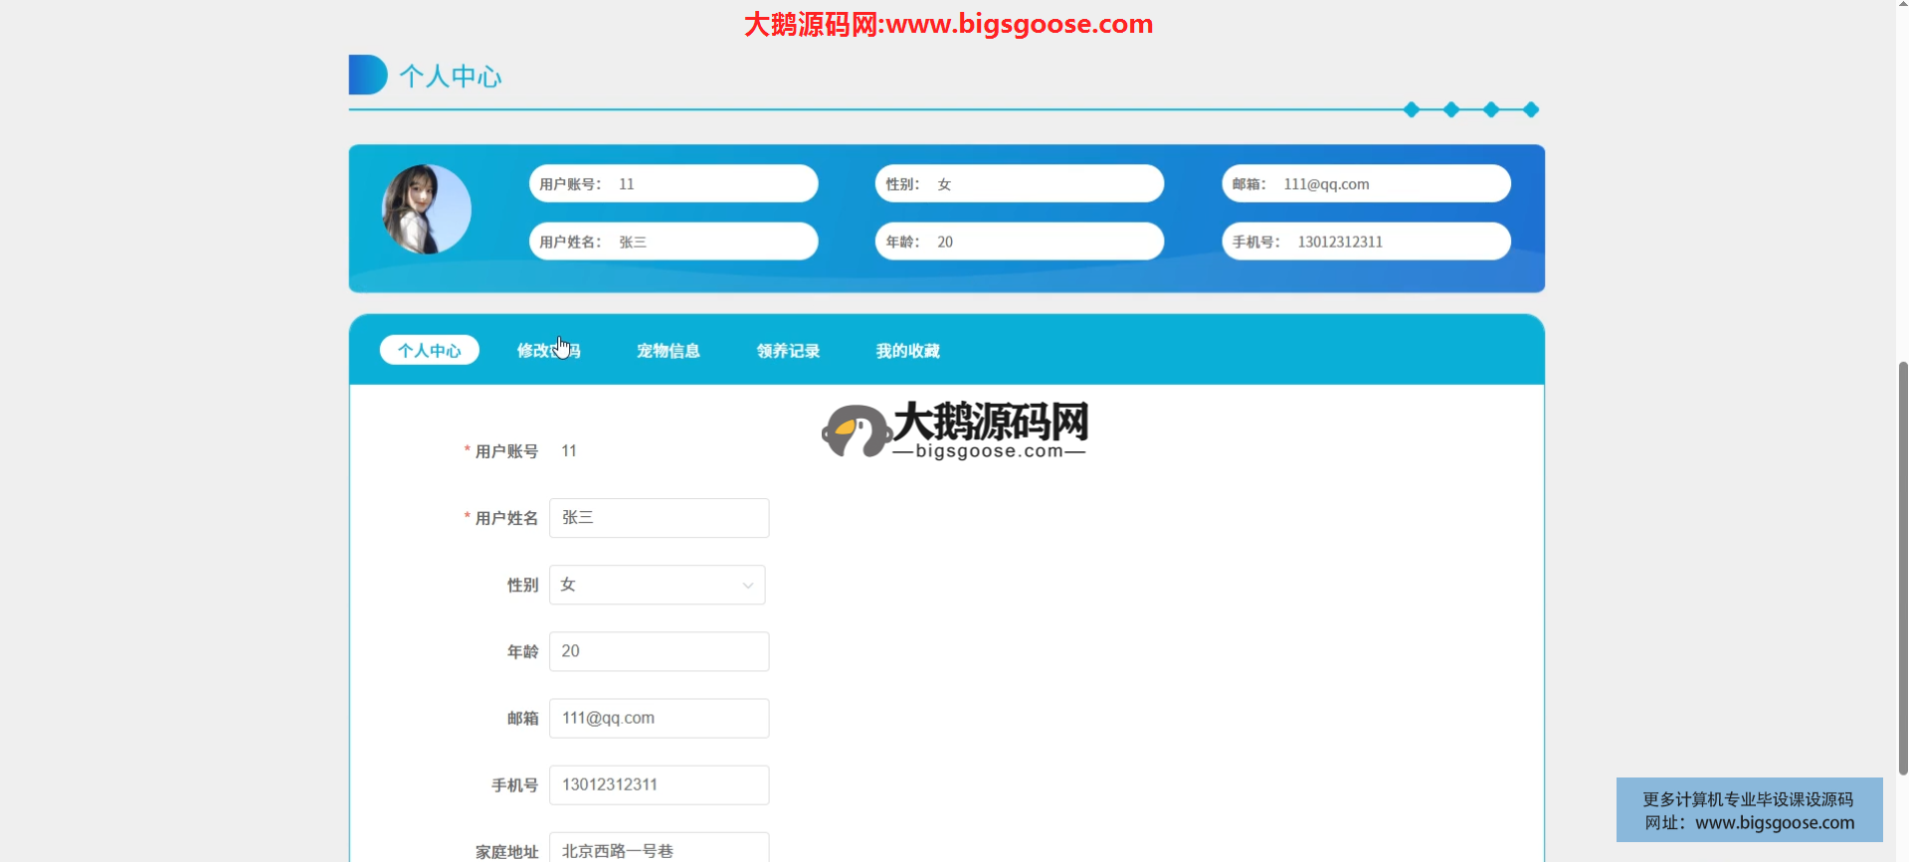This screenshot has height=862, width=1909.
Task: Click the active 个人中心 tab pill
Action: 429,351
